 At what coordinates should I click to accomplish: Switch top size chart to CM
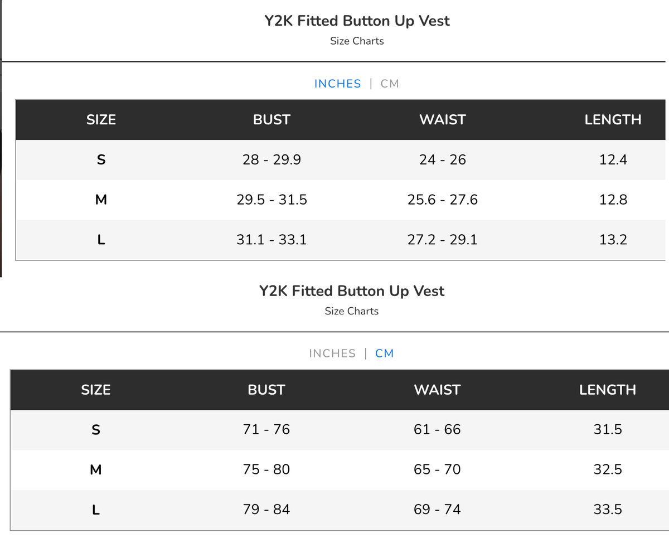pos(390,84)
